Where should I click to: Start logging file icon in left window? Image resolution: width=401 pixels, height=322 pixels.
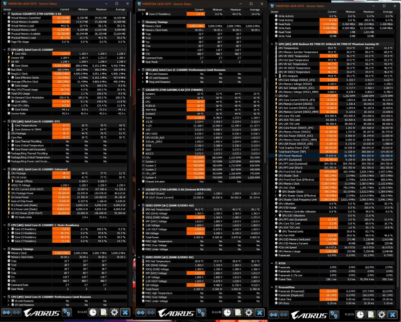(104, 312)
